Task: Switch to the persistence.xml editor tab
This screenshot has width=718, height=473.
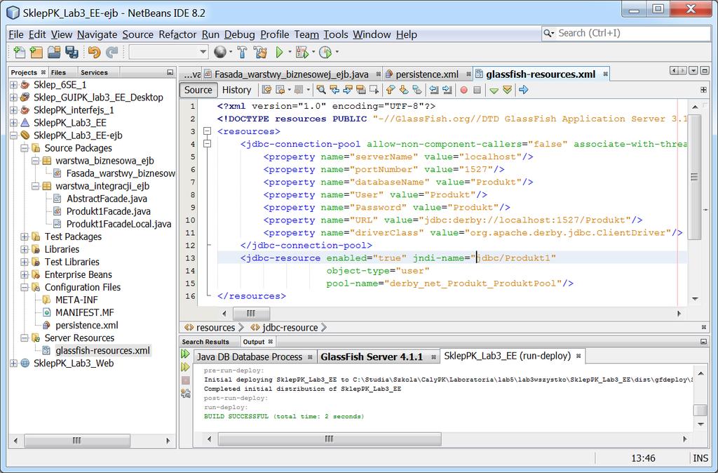Action: (x=427, y=74)
